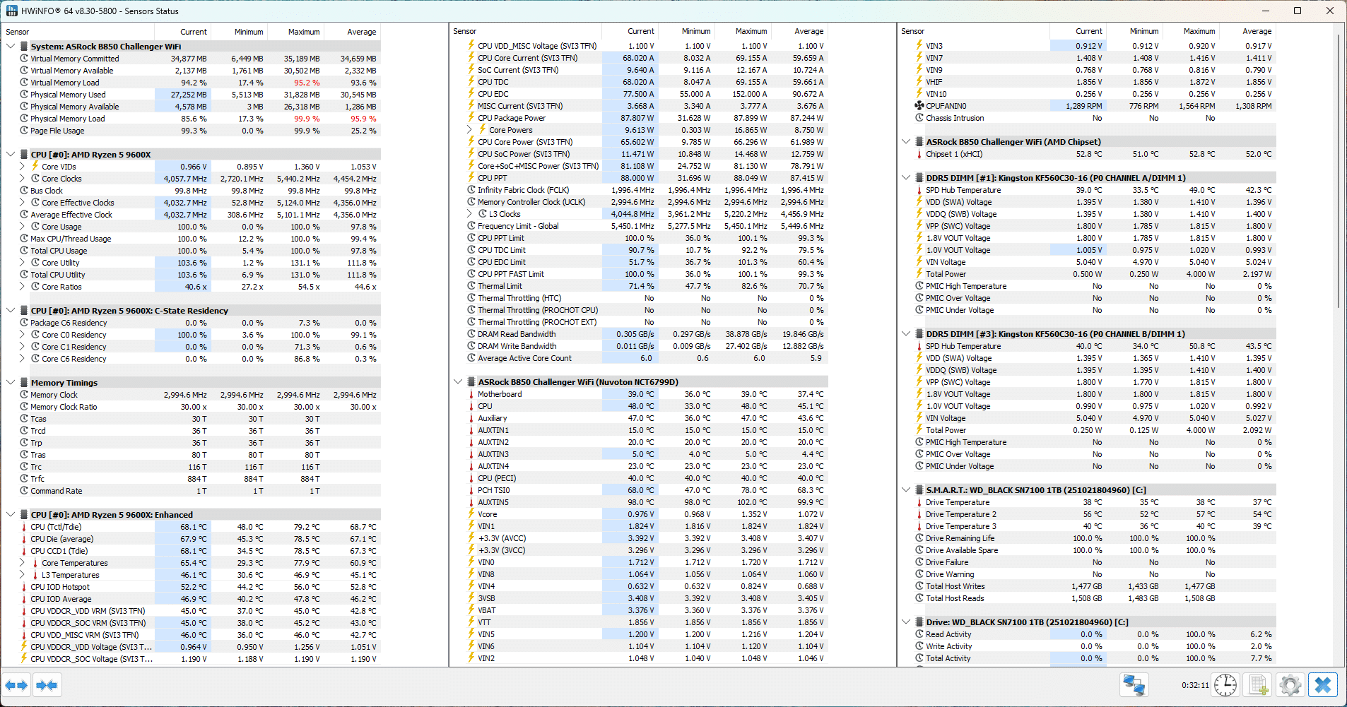Expand the L3 Clocks row
1347x707 pixels.
tap(469, 214)
